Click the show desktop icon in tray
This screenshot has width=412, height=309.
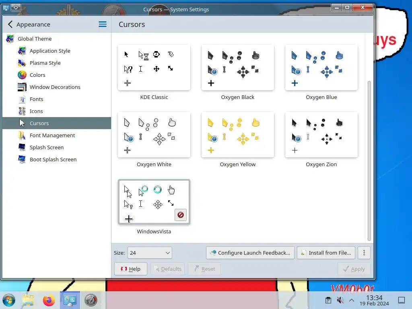pos(402,300)
